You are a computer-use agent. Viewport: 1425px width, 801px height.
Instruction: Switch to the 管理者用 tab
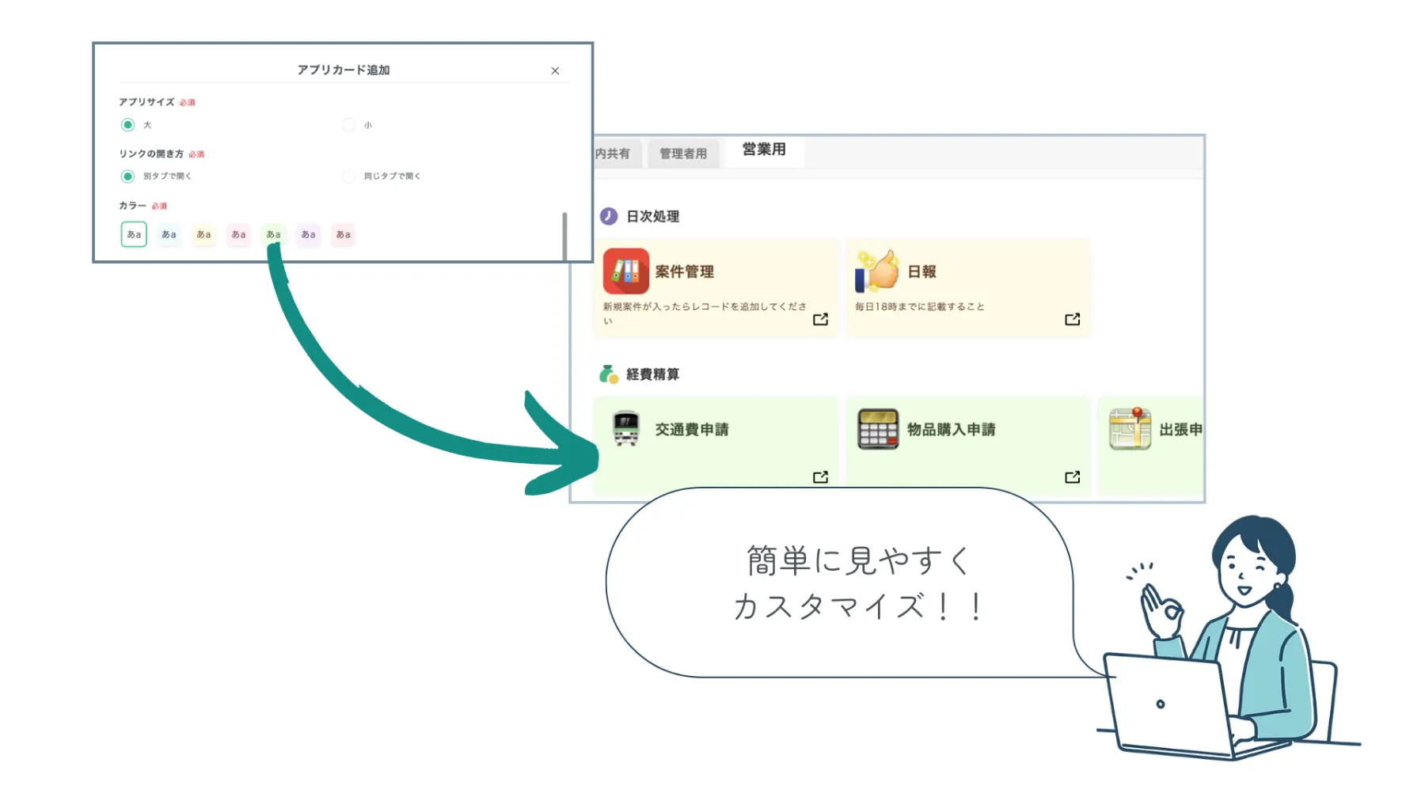[682, 153]
